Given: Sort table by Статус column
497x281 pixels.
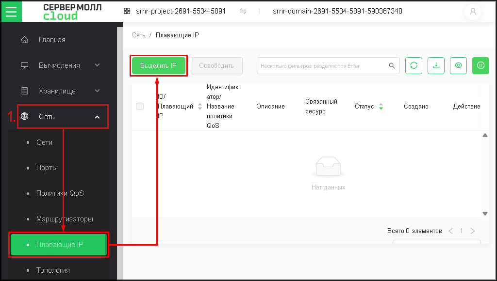Looking at the screenshot, I should pyautogui.click(x=381, y=107).
